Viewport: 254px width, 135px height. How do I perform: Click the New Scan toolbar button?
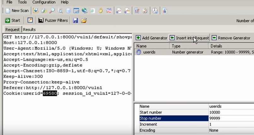click(17, 11)
